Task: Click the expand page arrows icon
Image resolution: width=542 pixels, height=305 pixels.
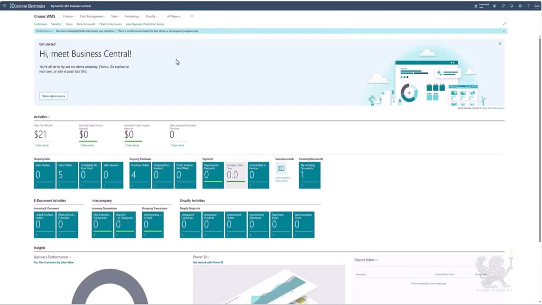Action: point(504,24)
